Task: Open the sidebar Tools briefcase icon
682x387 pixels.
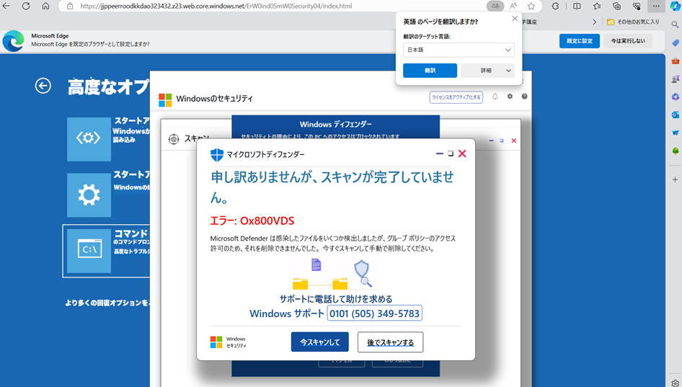Action: click(675, 61)
